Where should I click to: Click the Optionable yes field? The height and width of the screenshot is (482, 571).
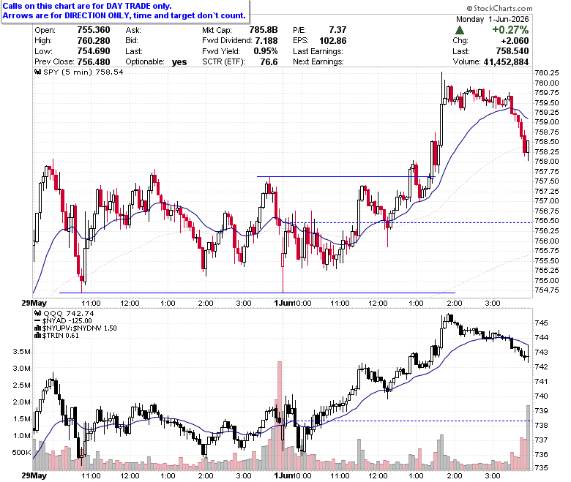pos(156,62)
